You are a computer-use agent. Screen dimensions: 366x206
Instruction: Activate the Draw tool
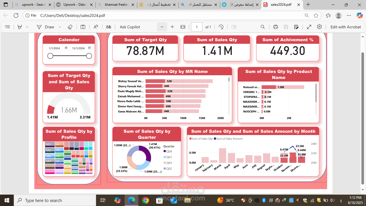tap(45, 27)
